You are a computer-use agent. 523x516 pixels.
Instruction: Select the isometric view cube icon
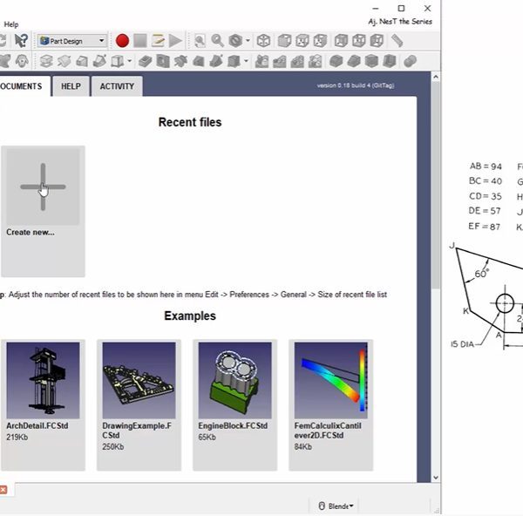click(x=262, y=41)
